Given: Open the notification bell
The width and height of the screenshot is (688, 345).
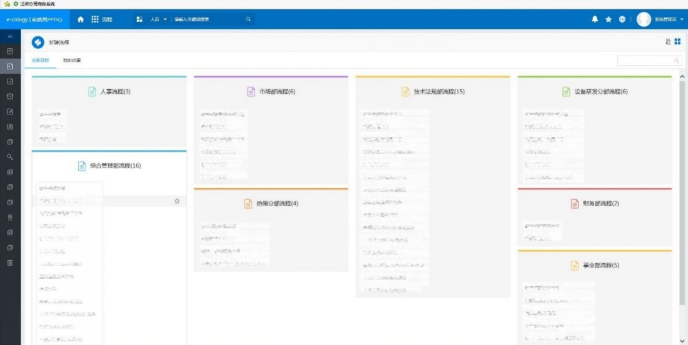Looking at the screenshot, I should [595, 19].
